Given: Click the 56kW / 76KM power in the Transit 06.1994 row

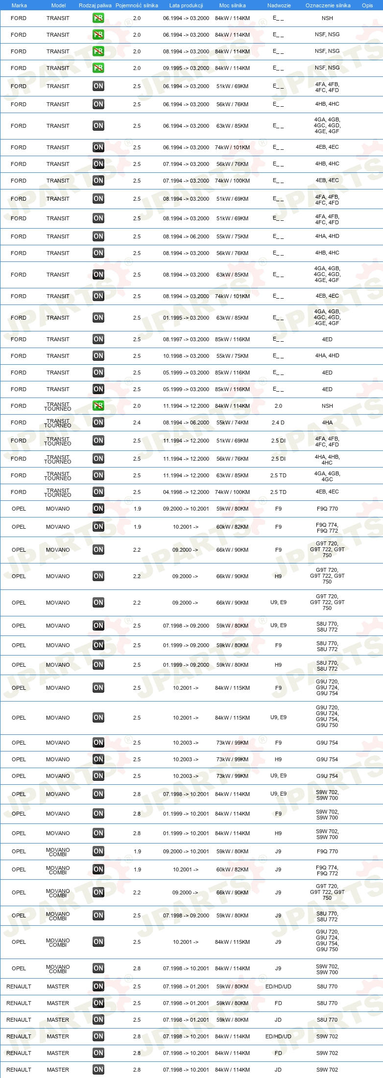Looking at the screenshot, I should (233, 104).
